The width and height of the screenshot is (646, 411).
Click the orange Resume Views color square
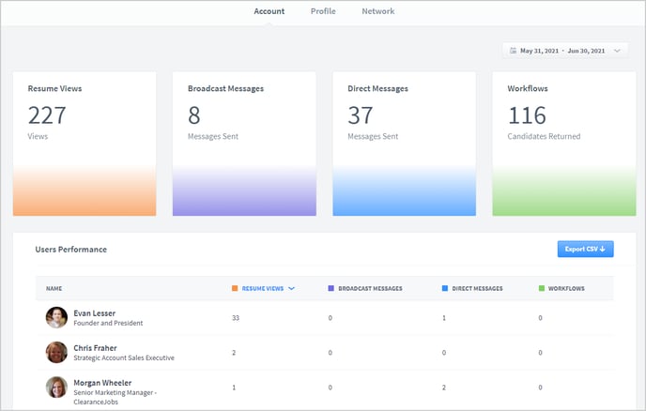pos(235,288)
